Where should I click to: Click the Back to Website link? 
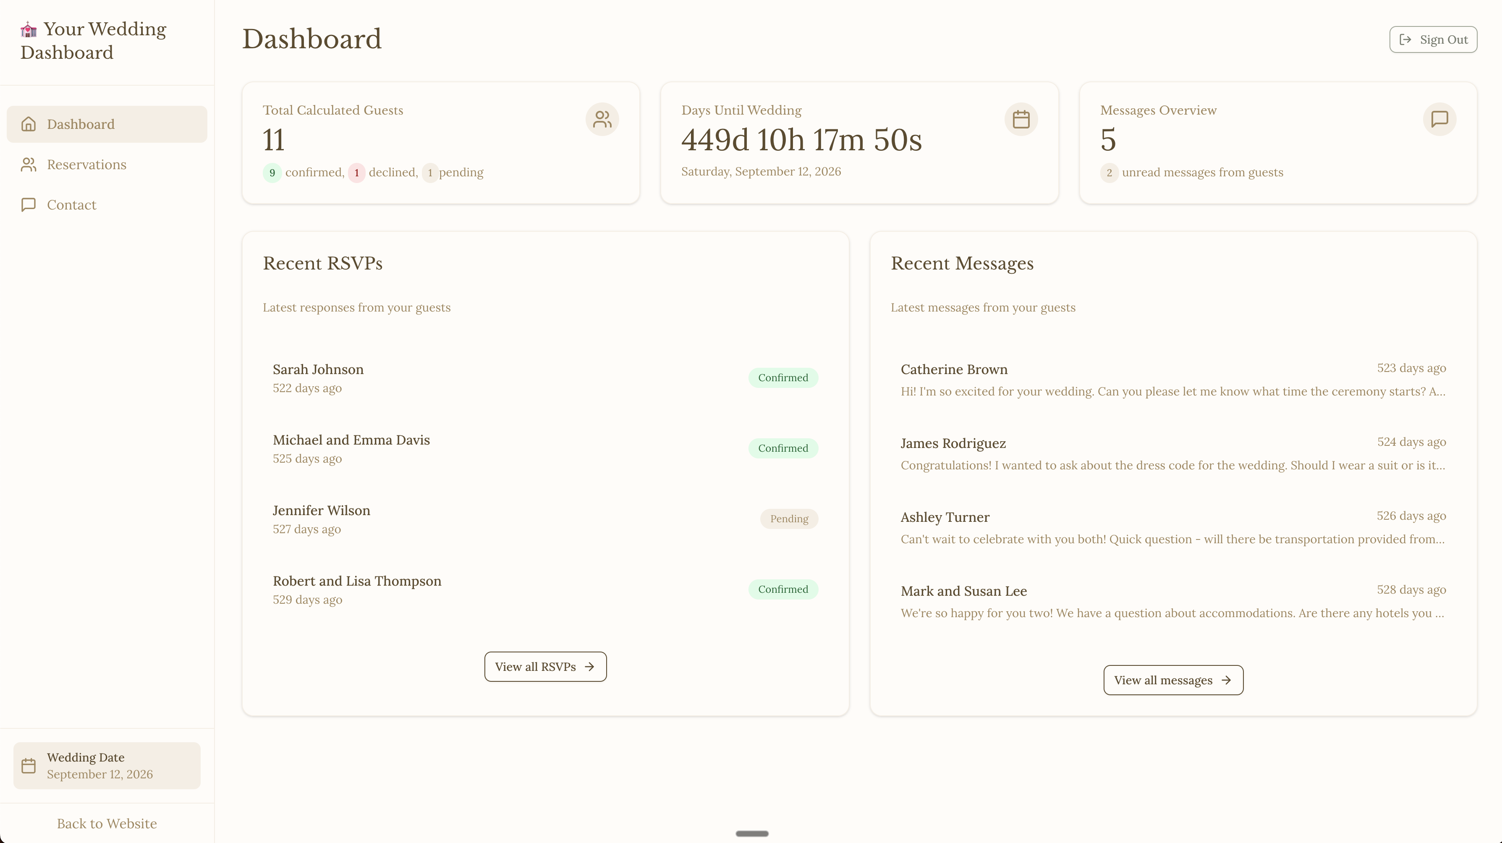tap(107, 823)
